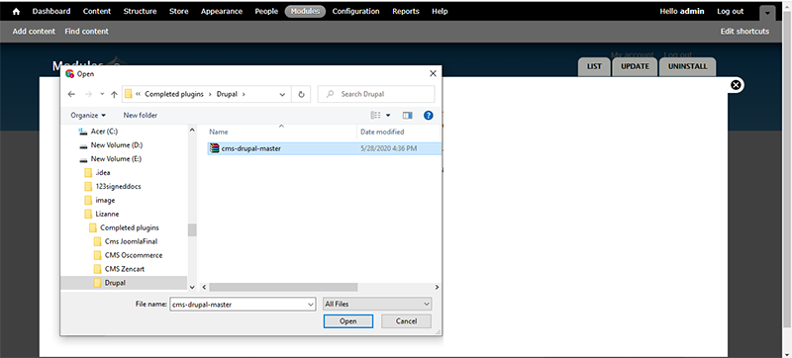Select the CMS Zencart folder

tap(125, 269)
